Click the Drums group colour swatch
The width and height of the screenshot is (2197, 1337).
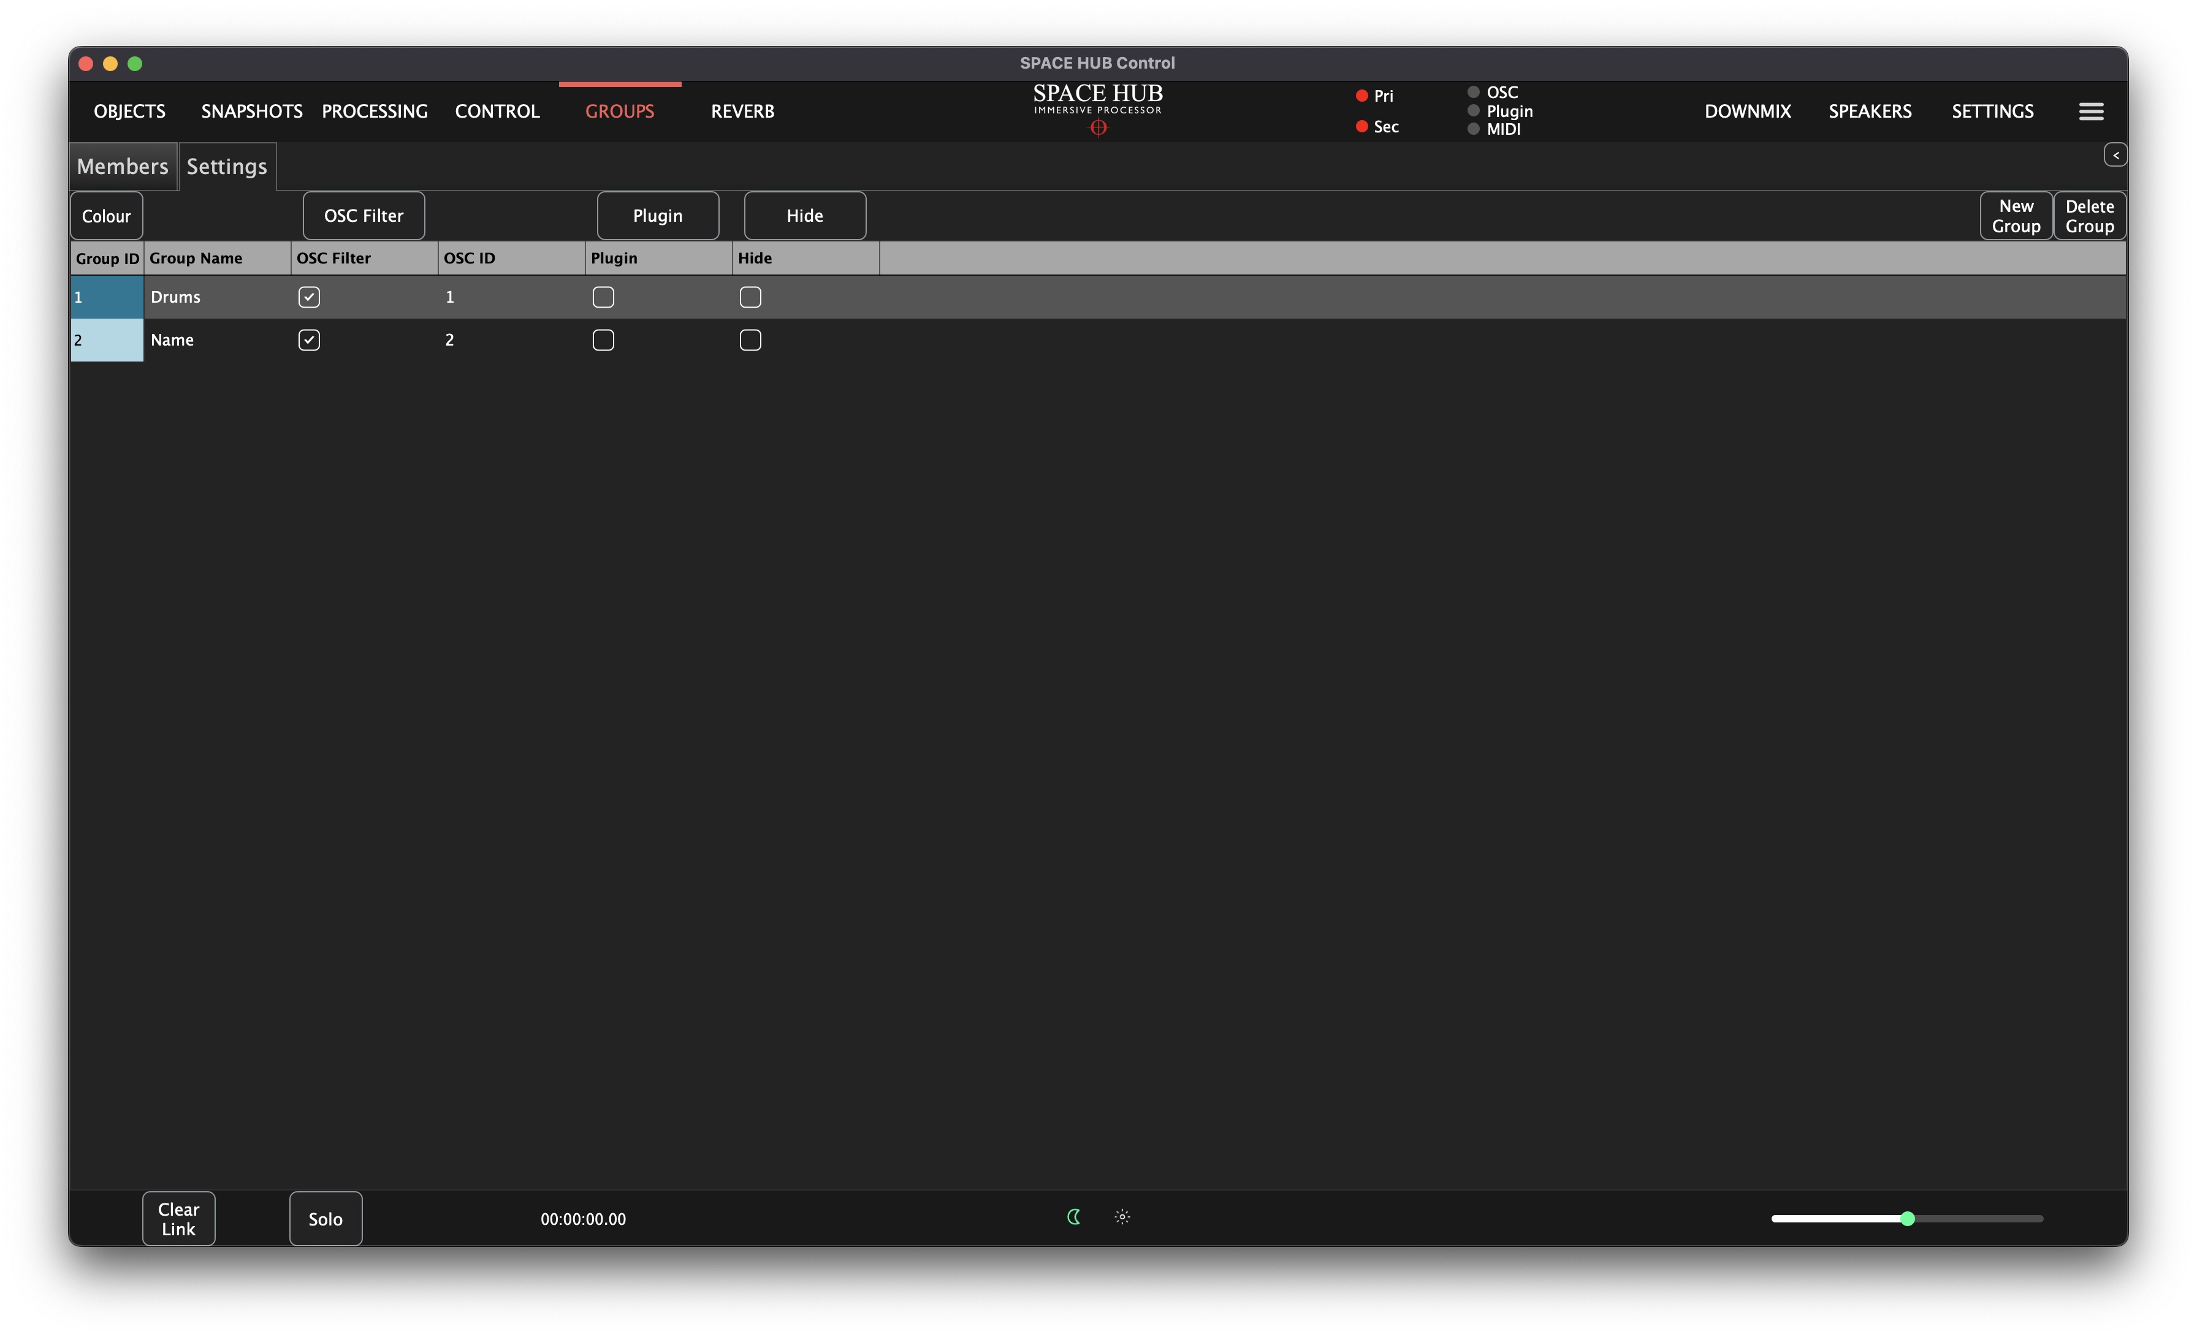tap(107, 297)
